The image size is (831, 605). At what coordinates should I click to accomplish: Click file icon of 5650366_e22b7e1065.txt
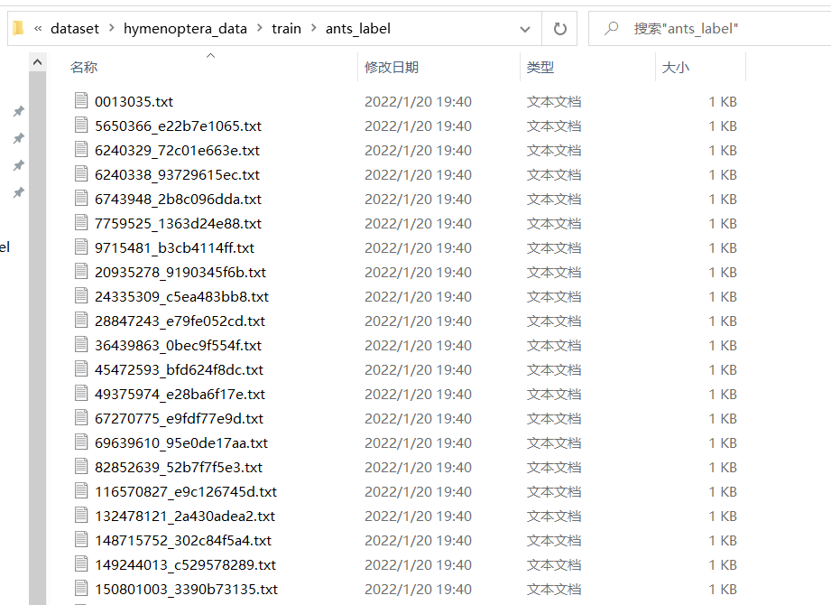tap(81, 125)
